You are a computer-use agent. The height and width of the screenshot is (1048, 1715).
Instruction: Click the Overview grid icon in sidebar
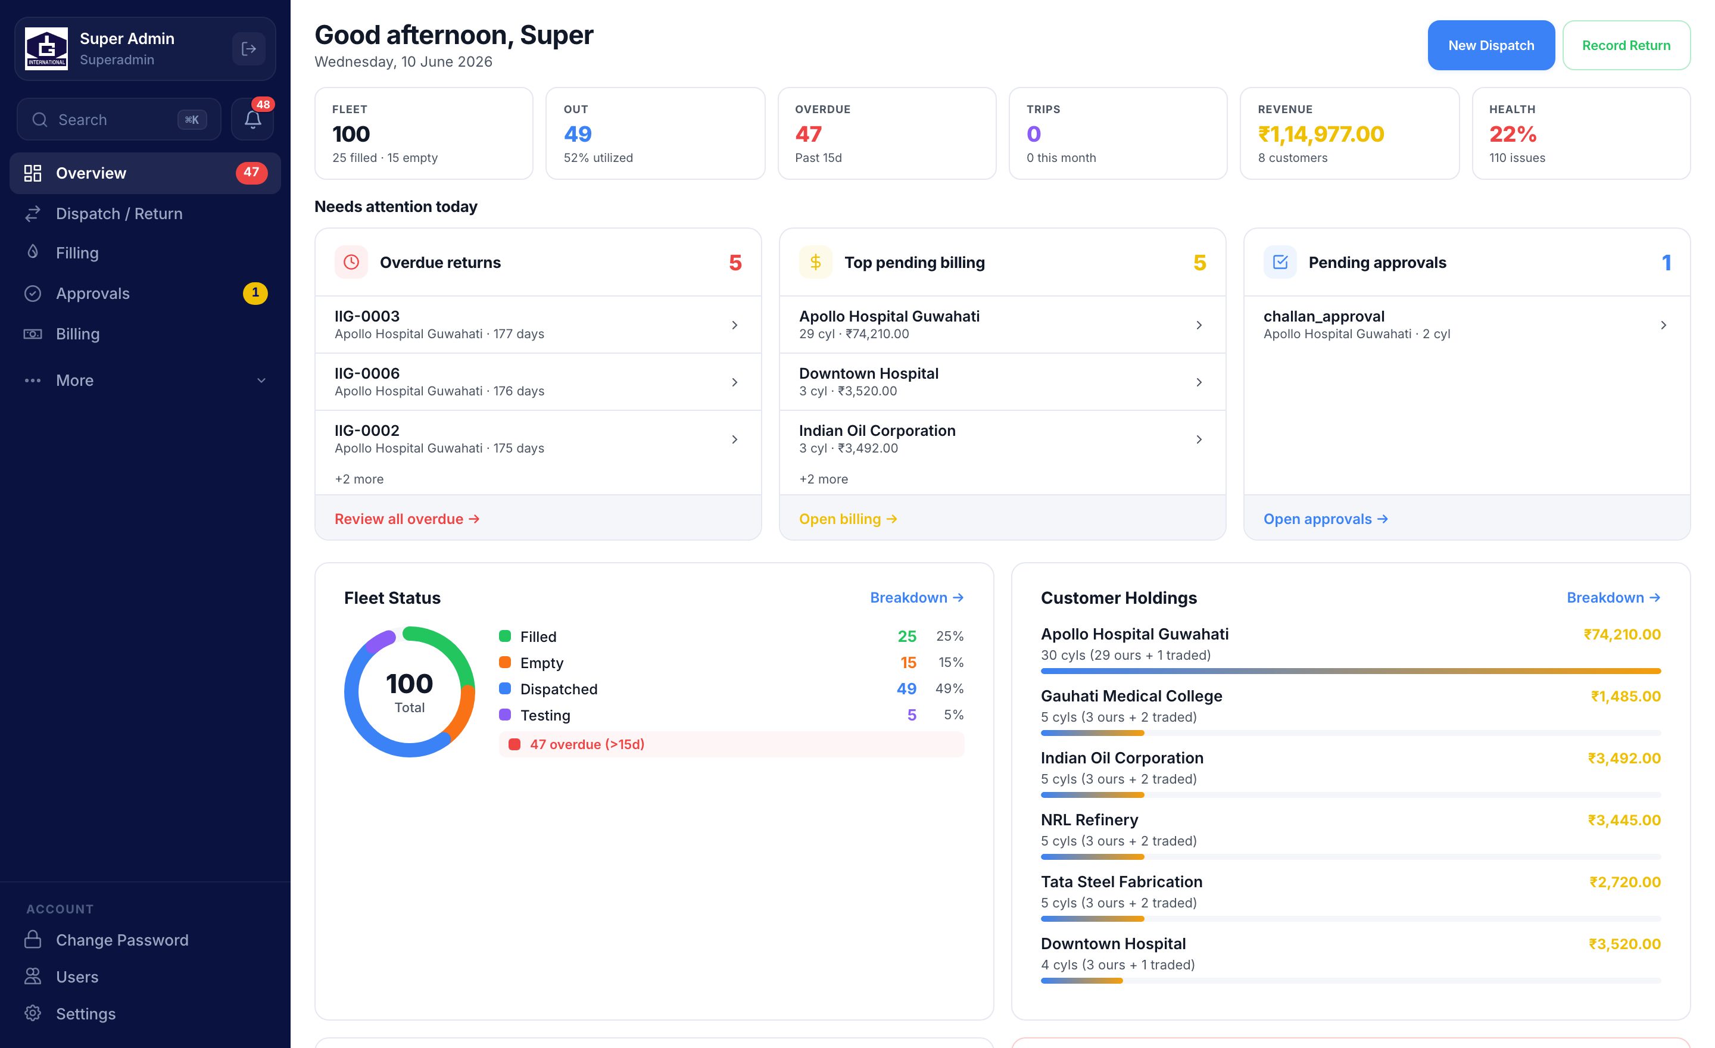[x=33, y=173]
